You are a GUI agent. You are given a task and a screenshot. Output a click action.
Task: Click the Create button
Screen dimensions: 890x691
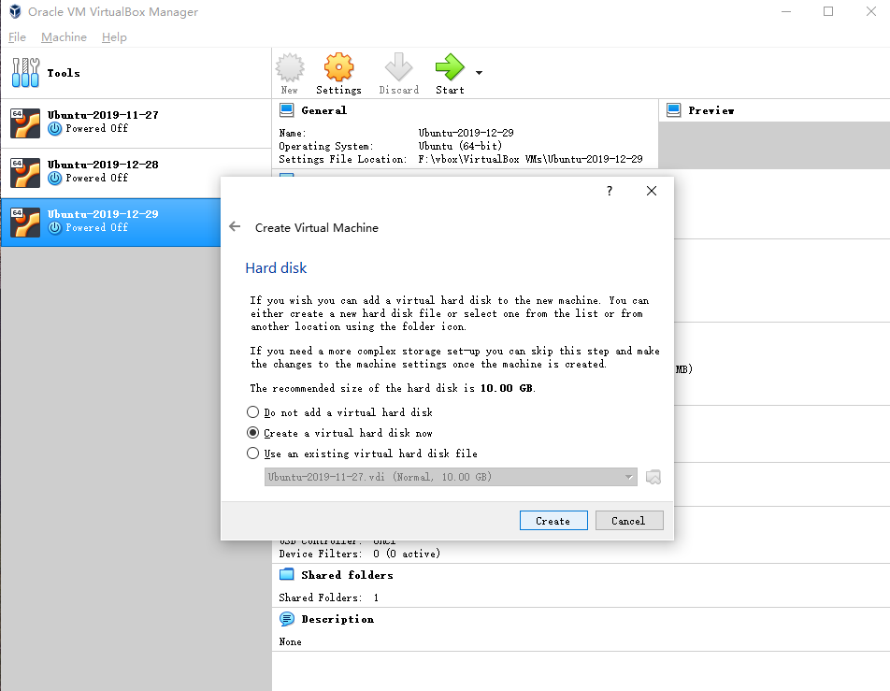553,521
